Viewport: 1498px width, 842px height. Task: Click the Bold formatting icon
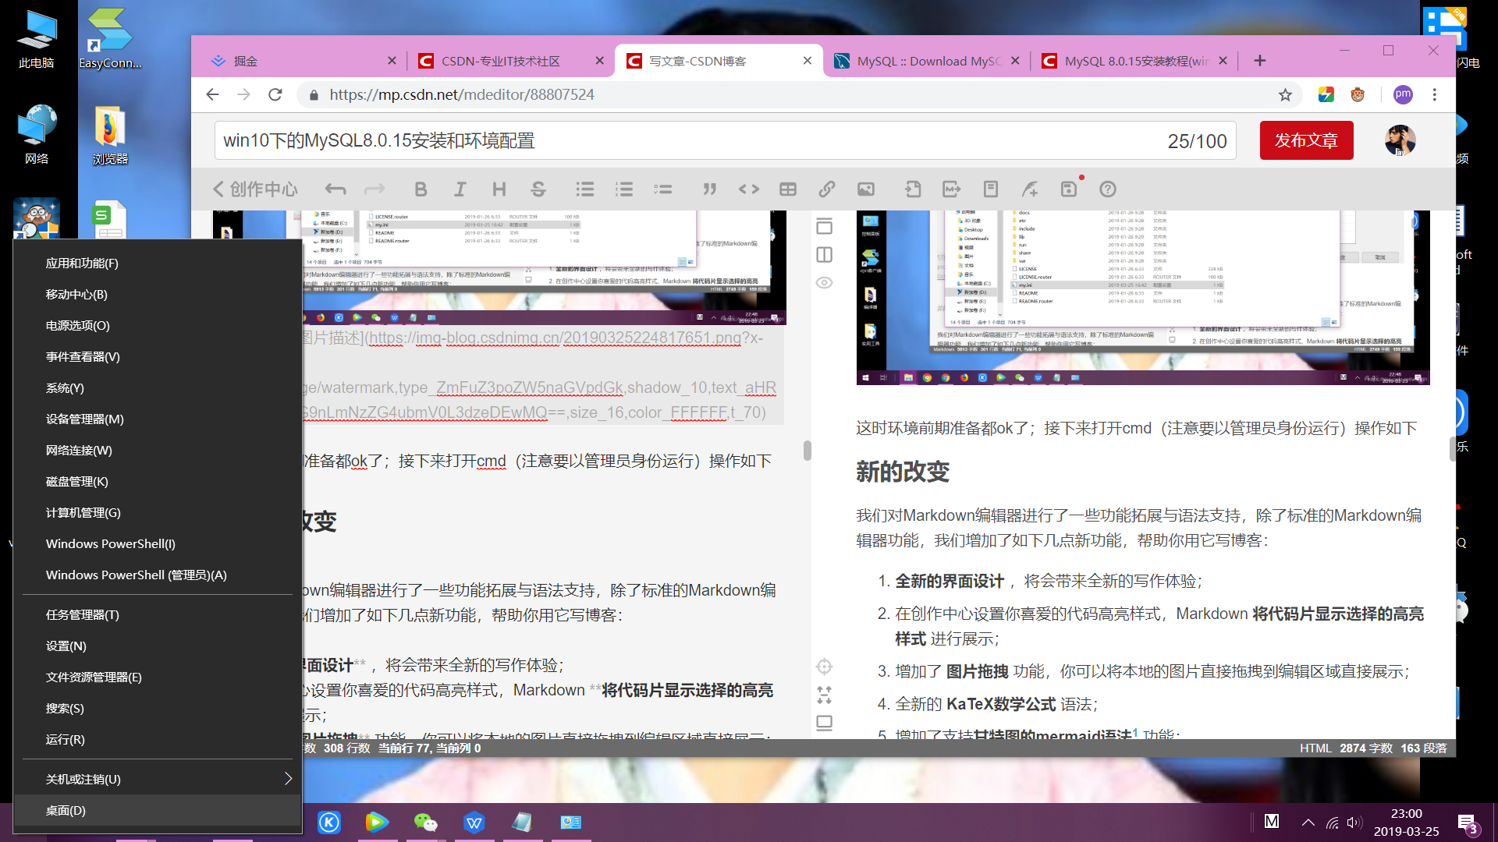tap(421, 189)
